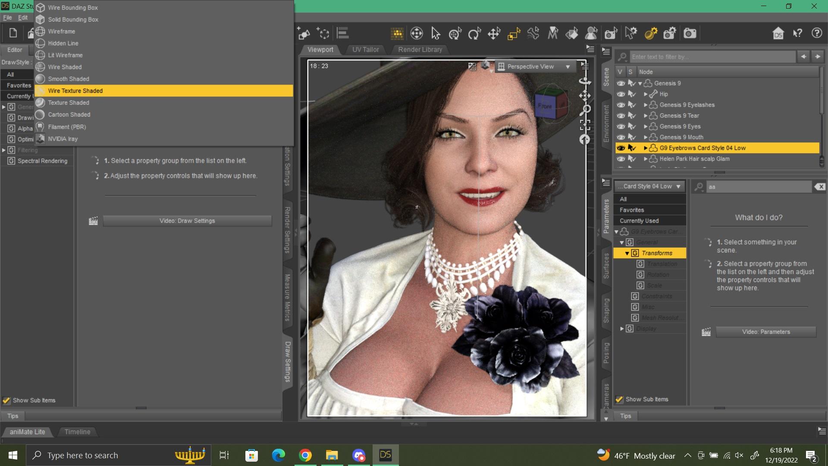Collapse the Transforms property group
828x466 pixels.
(627, 253)
